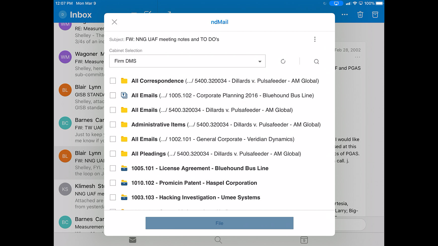Open Barnes Measurement email at list bottom

coord(79,223)
